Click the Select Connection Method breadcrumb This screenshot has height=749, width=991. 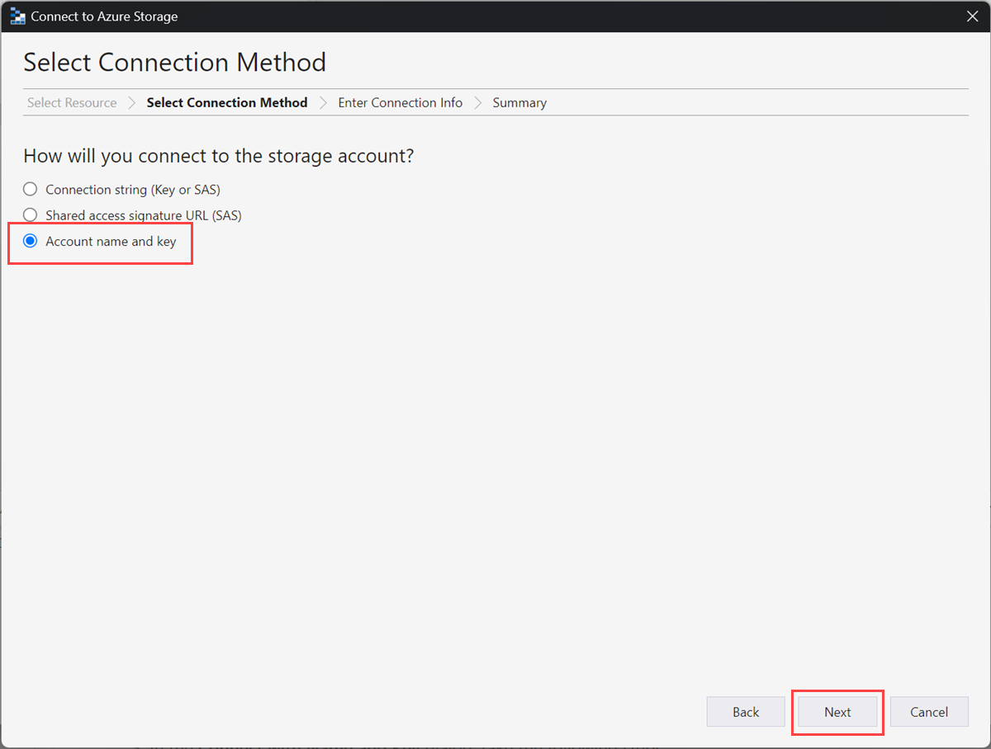point(226,102)
